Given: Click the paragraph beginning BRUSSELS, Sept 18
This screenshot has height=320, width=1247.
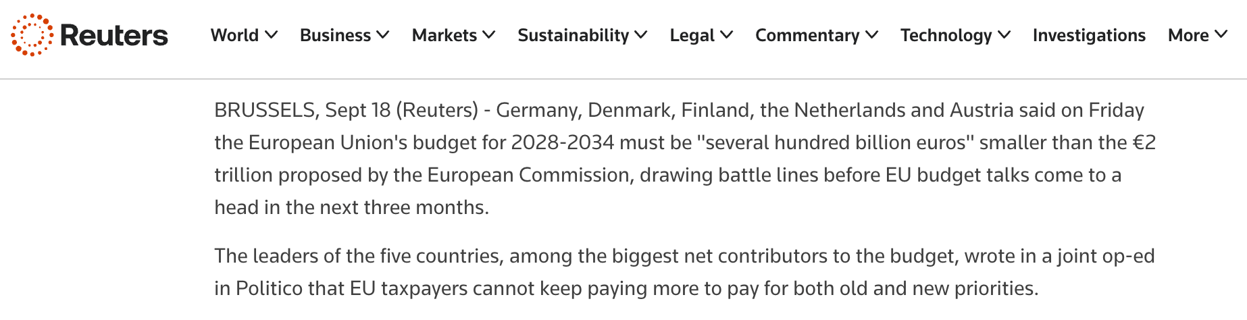Looking at the screenshot, I should pos(685,159).
